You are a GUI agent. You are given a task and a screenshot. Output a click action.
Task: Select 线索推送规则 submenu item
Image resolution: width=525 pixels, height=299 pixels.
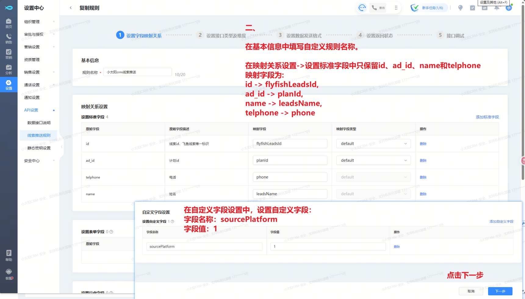[x=39, y=135]
